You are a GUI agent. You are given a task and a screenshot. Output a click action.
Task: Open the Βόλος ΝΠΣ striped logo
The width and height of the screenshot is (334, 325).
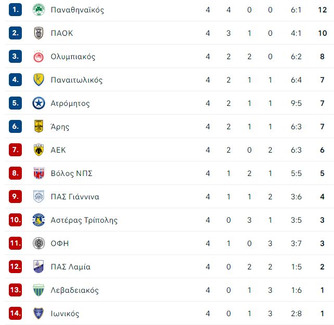(38, 173)
